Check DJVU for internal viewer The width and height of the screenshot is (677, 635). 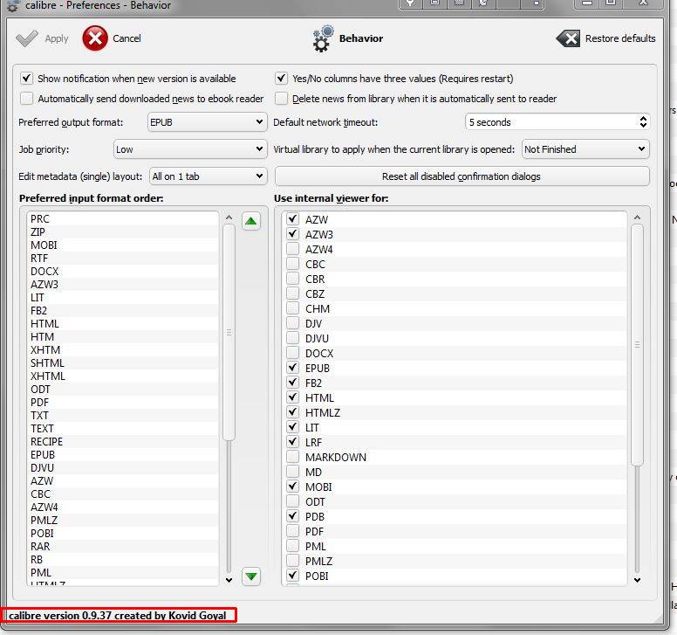tap(293, 338)
